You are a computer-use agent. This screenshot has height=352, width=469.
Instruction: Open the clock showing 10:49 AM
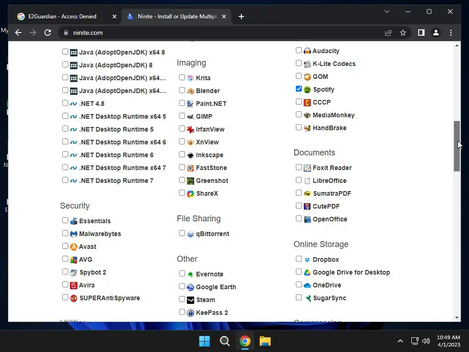[448, 341]
